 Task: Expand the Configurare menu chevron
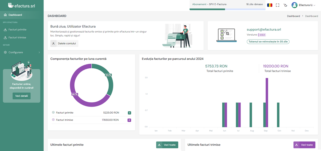point(39,52)
